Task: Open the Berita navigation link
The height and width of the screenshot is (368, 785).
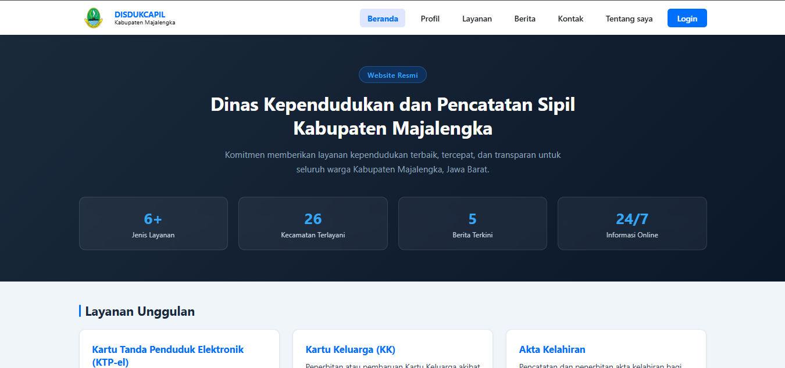Action: click(x=525, y=19)
